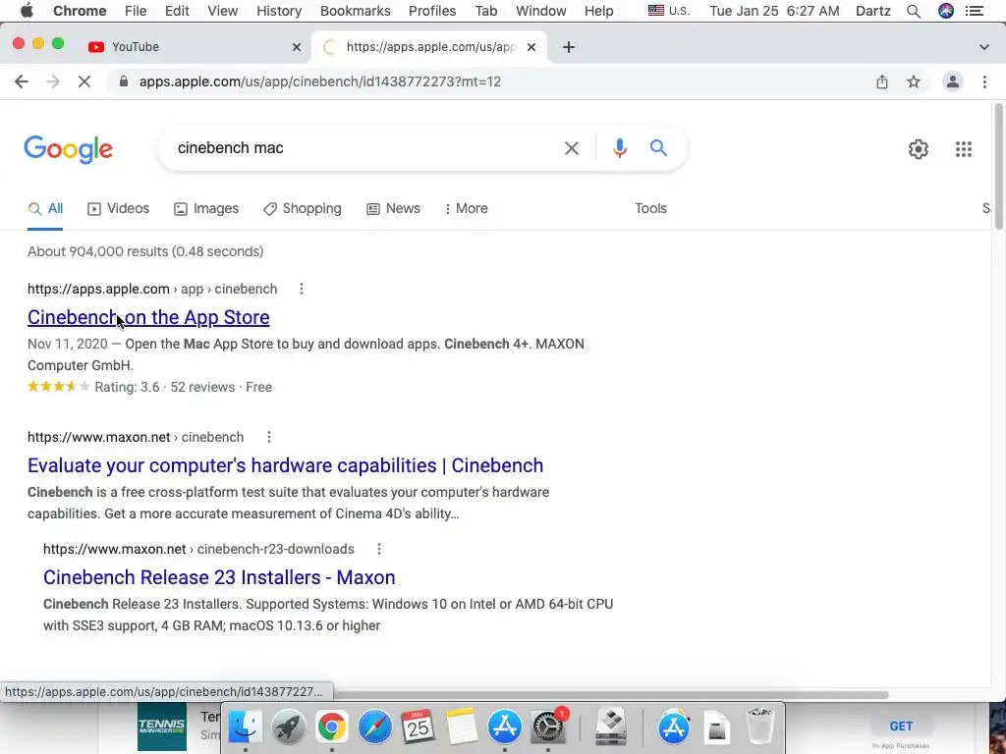Open Trash in the Dock
The image size is (1006, 754).
(x=760, y=727)
